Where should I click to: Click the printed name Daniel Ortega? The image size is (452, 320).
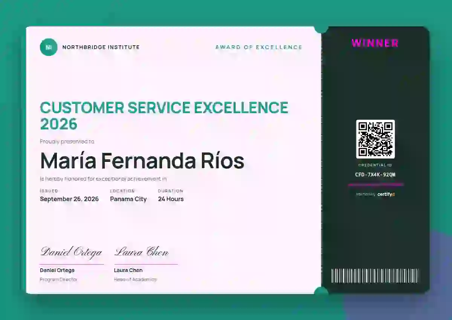click(57, 270)
